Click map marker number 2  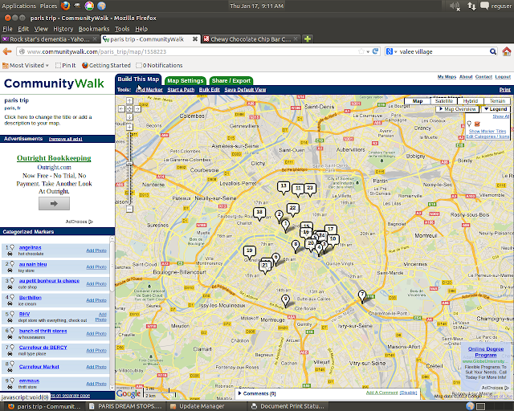279,216
